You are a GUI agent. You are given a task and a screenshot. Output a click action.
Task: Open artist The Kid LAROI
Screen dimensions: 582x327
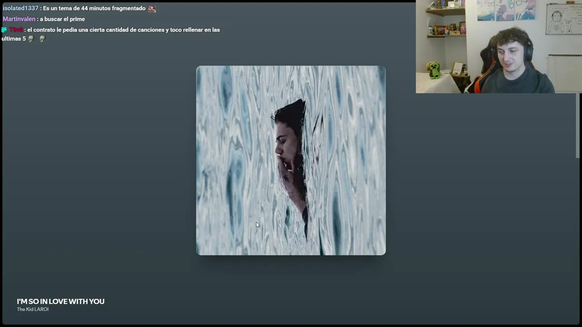point(33,309)
